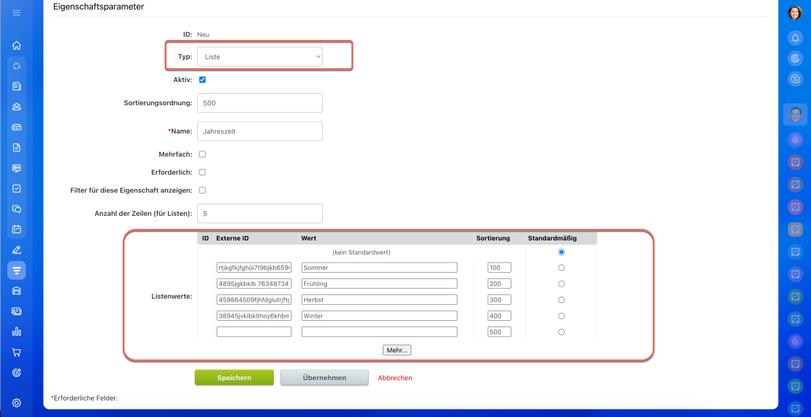Click the Externe ID field of Winter row
Viewport: 811px width, 417px height.
click(x=254, y=316)
